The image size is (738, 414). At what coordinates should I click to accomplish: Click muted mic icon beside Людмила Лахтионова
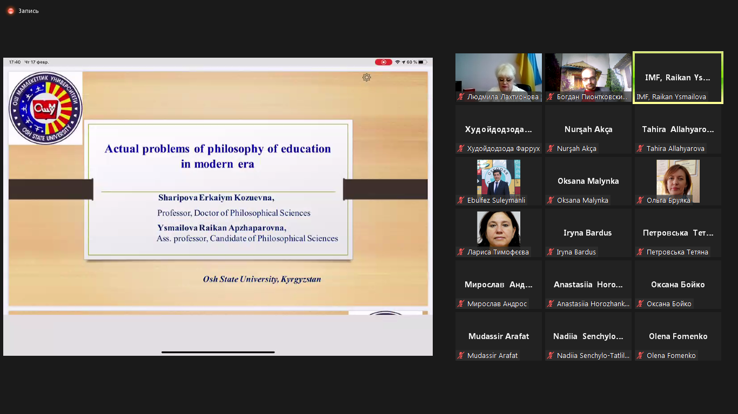click(x=461, y=97)
